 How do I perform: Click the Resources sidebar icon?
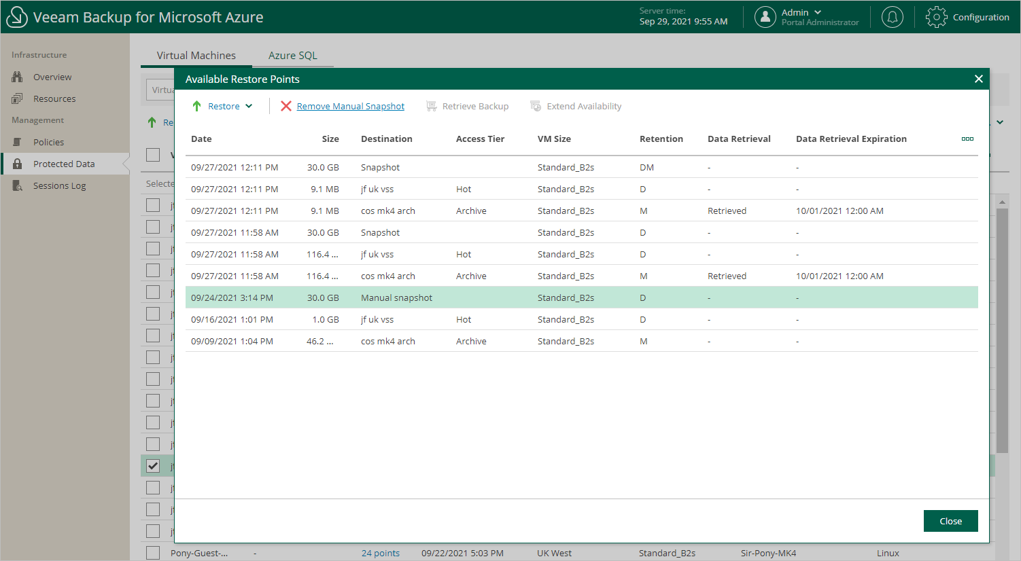click(17, 98)
